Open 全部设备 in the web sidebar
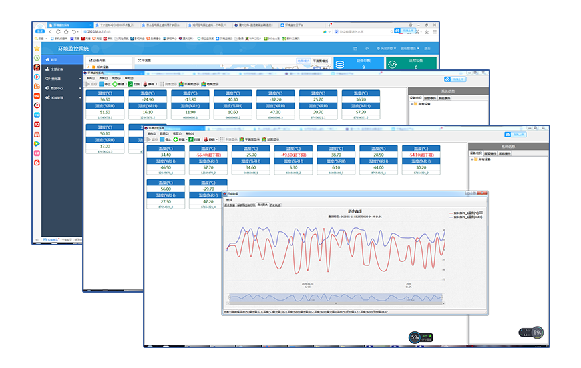This screenshot has height=368, width=581. (x=56, y=69)
